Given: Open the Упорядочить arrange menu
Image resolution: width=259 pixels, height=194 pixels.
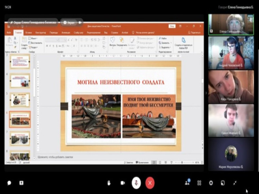Looking at the screenshot, I should pos(122,42).
